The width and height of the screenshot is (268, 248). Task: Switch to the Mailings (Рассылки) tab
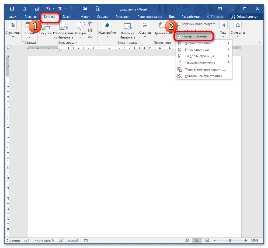(x=123, y=17)
